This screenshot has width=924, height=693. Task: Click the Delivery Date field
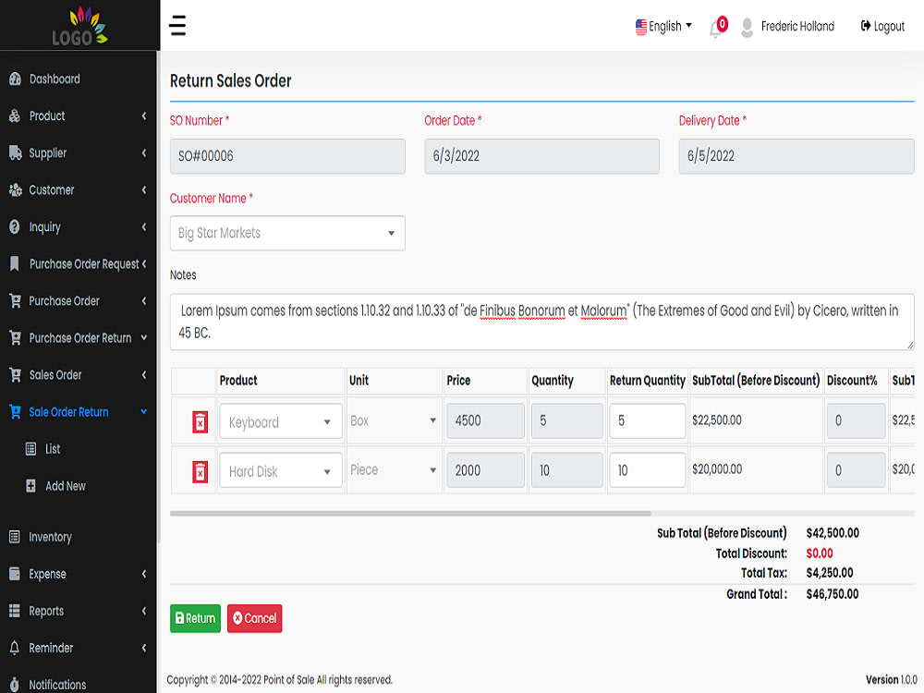click(796, 156)
